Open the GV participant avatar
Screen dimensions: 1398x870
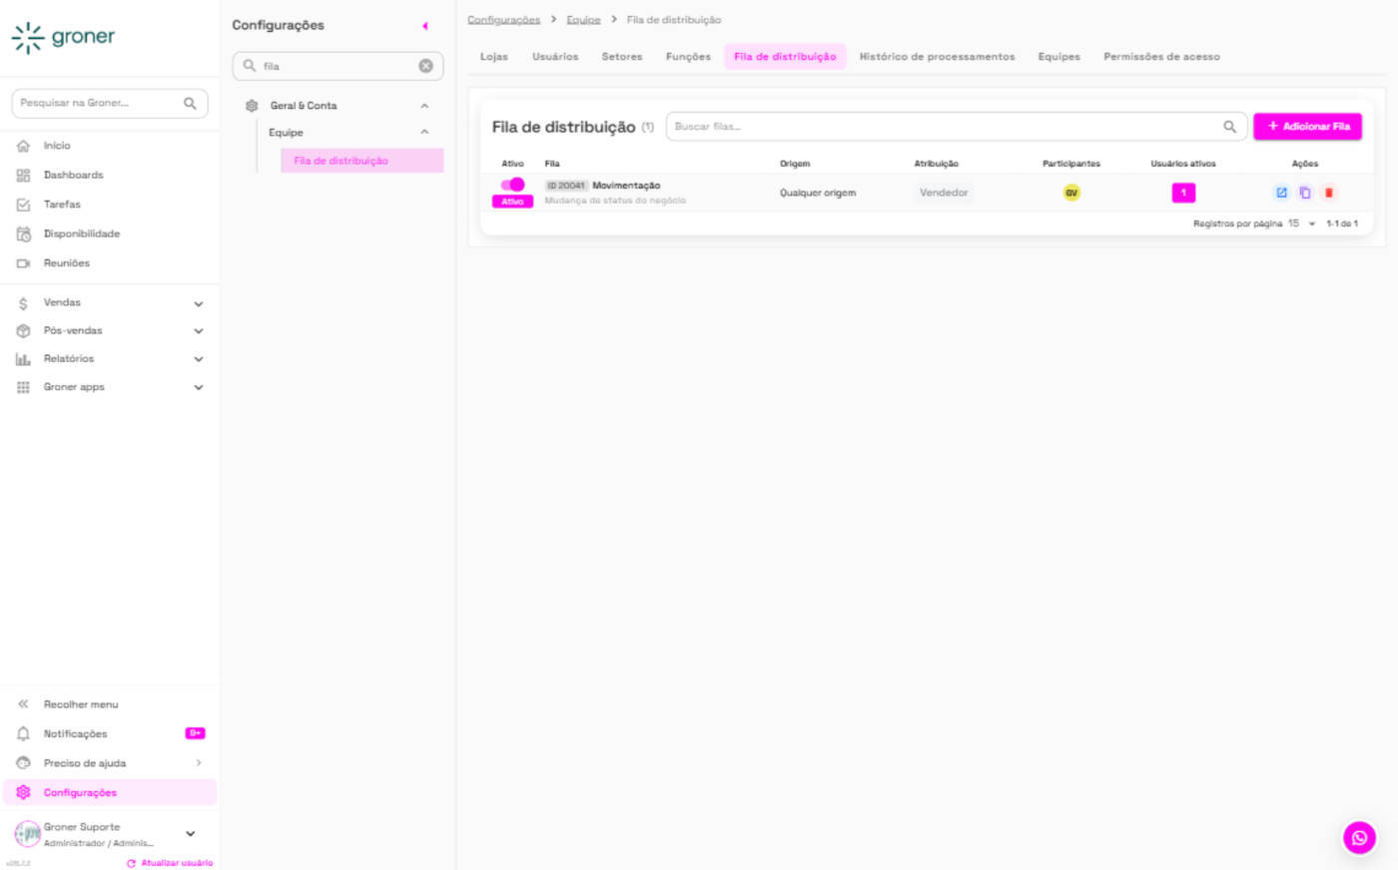(x=1071, y=193)
